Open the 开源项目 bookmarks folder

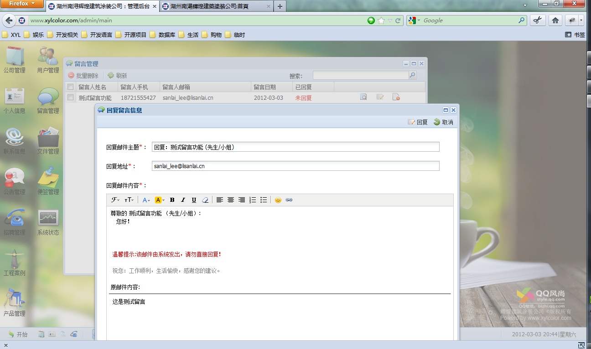(131, 35)
